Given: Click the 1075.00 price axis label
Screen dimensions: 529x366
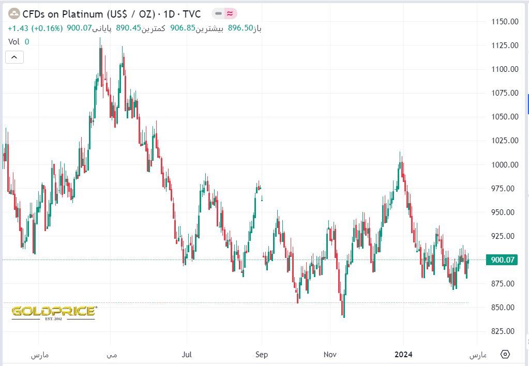Looking at the screenshot, I should pyautogui.click(x=505, y=93).
